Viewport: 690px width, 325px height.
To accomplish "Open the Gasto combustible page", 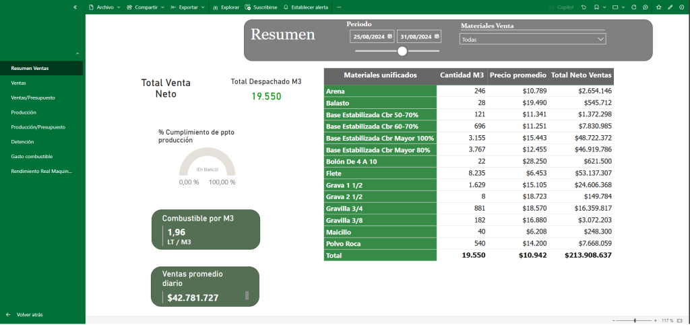I will pyautogui.click(x=31, y=157).
